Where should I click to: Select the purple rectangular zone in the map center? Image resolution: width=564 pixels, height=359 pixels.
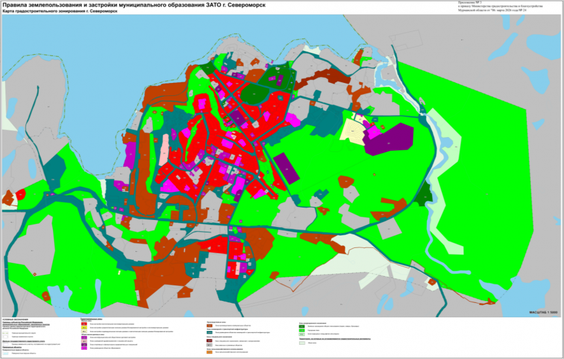coord(287,167)
